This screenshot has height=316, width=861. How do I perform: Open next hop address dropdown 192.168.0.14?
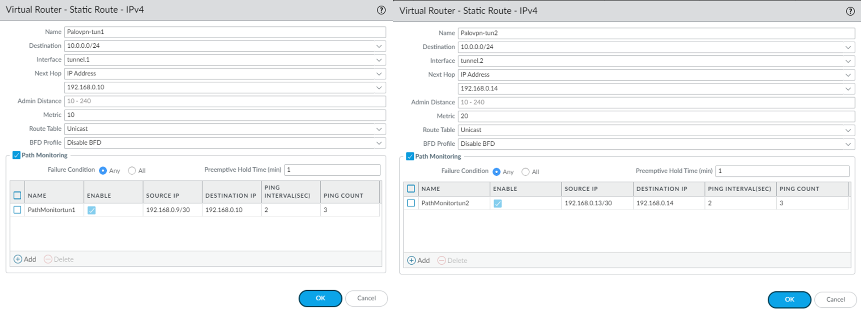coord(848,88)
